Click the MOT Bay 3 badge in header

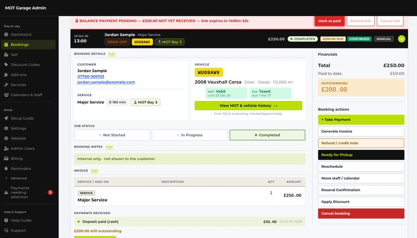170,42
